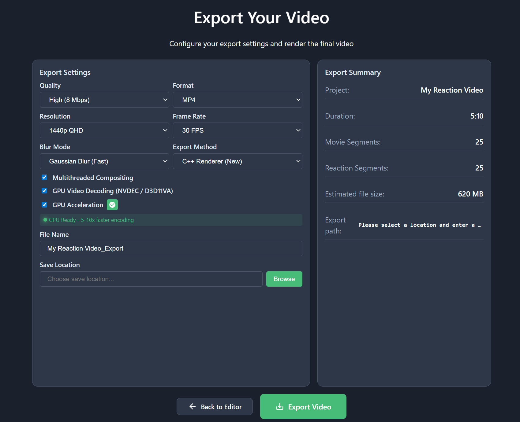Change Resolution from 1440p QHD dropdown
This screenshot has width=520, height=422.
[104, 130]
